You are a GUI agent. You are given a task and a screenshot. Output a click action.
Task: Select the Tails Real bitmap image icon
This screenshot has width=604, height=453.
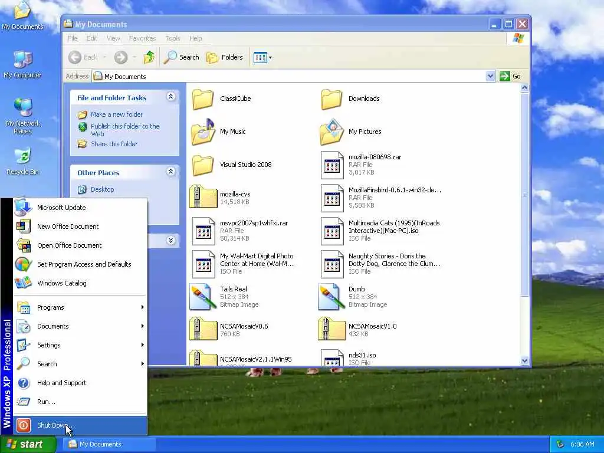(x=203, y=297)
